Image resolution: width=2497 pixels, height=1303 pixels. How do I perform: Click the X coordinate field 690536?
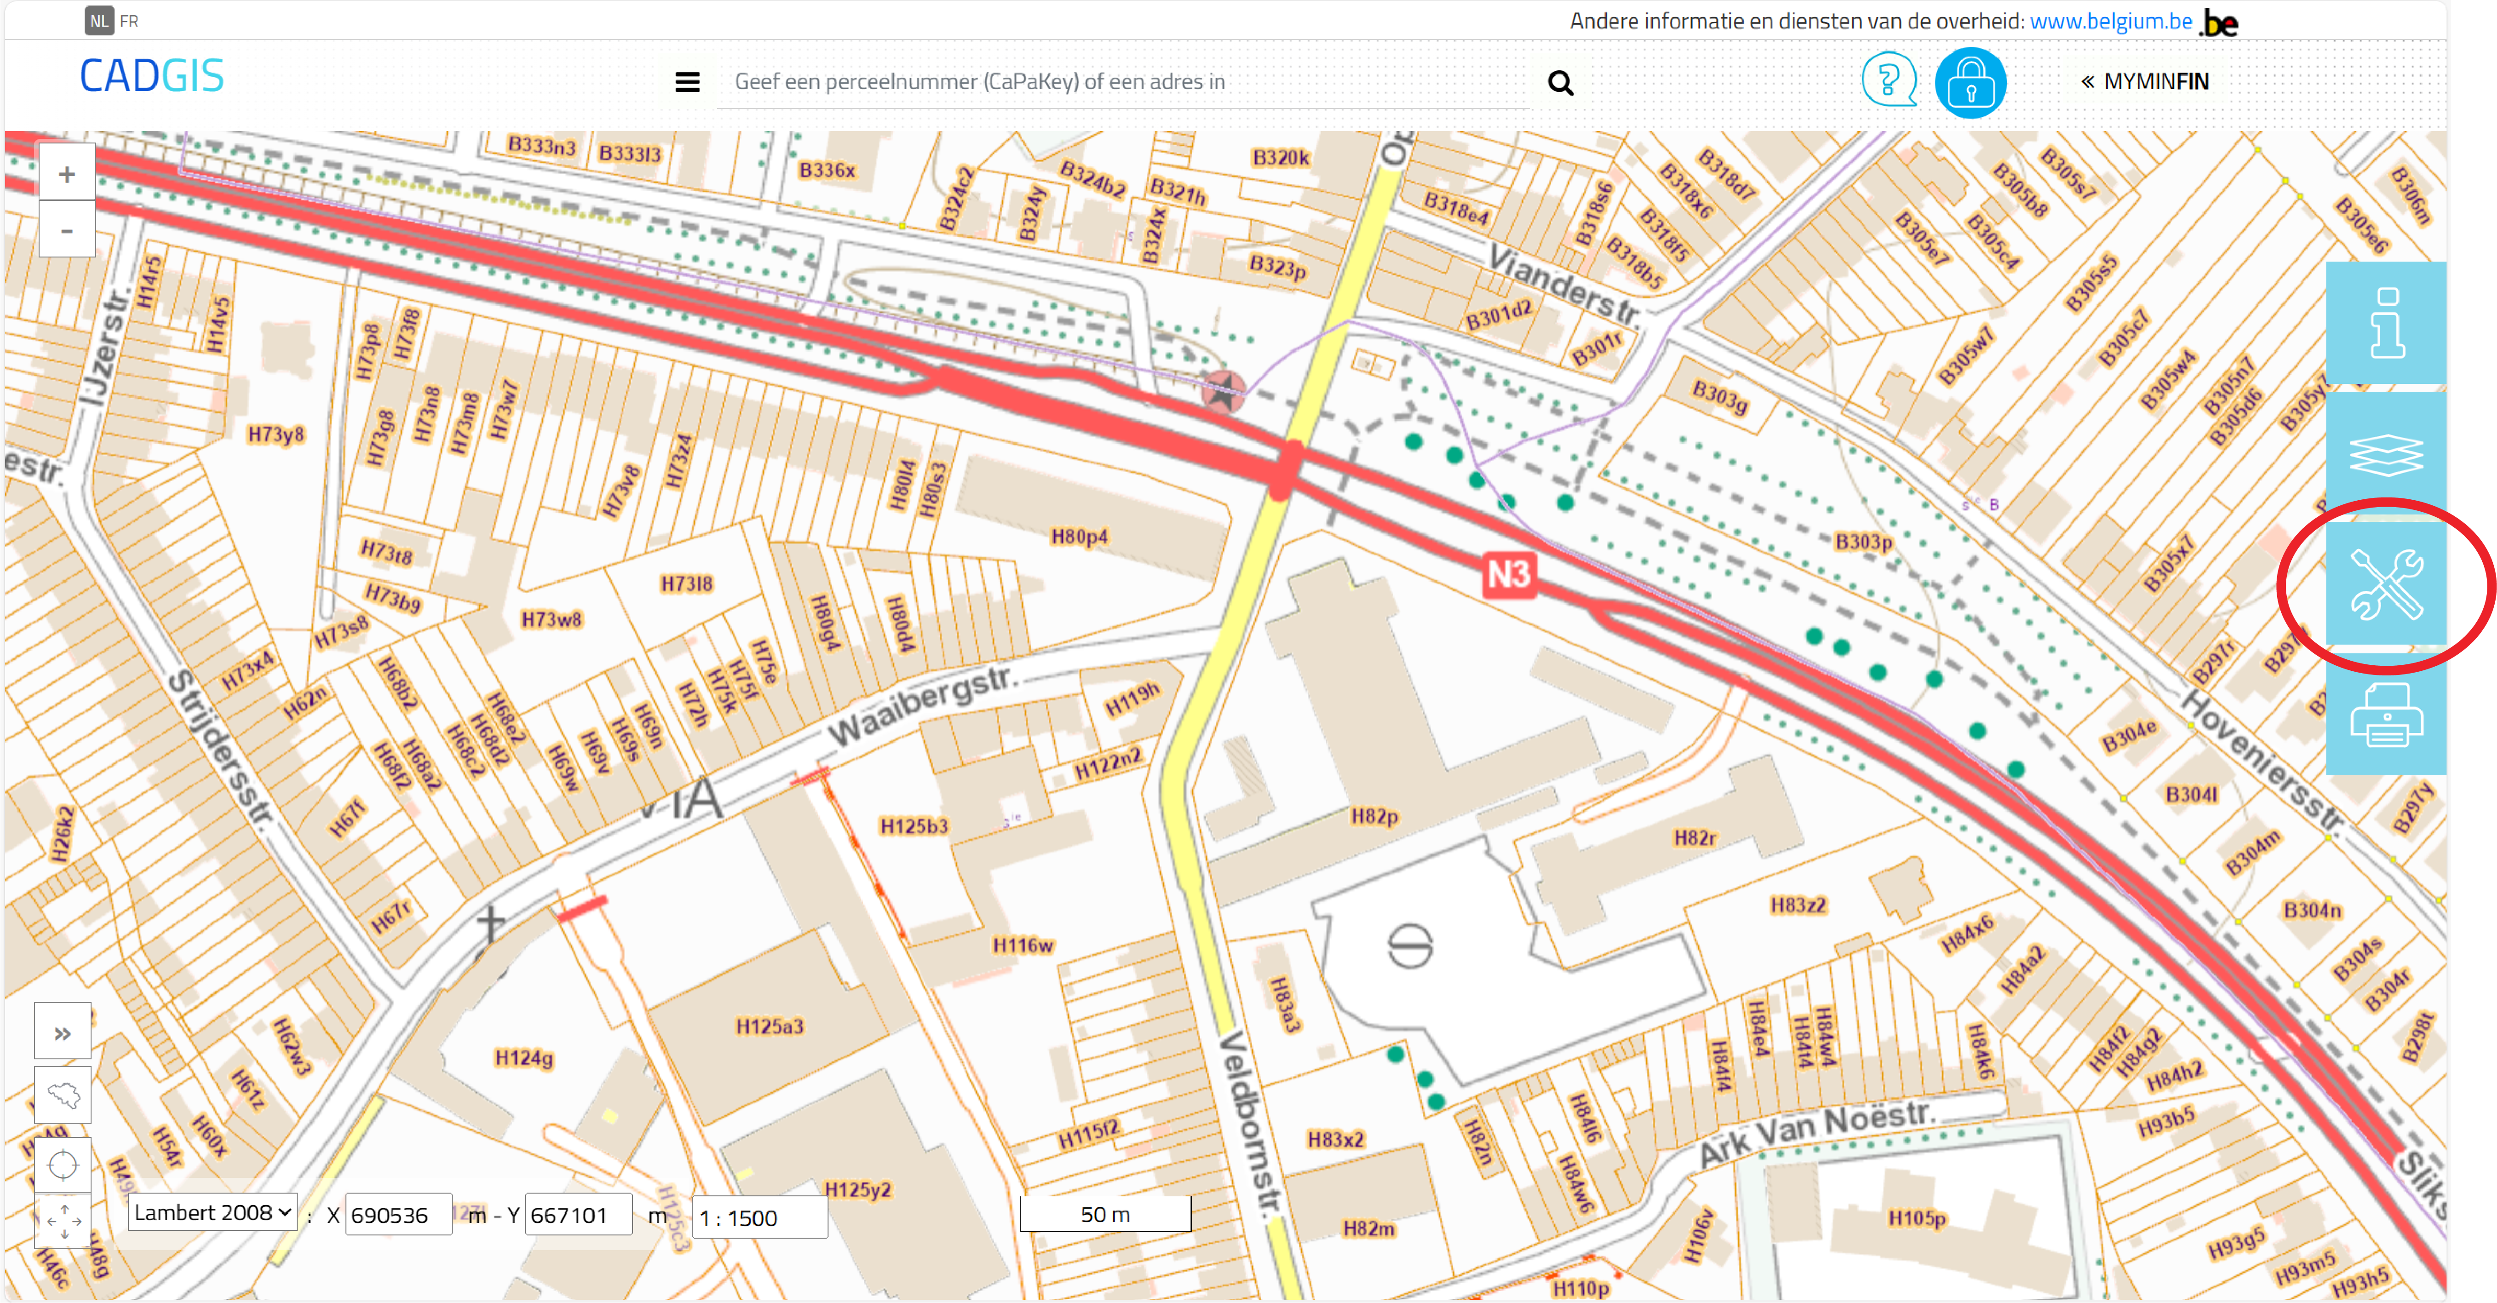coord(398,1215)
